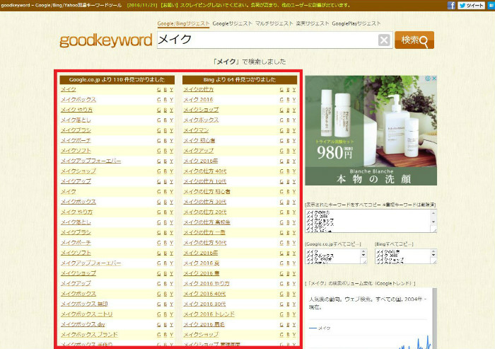Clear the search box with the X icon
Viewport: 495px width, 349px height.
tap(384, 40)
